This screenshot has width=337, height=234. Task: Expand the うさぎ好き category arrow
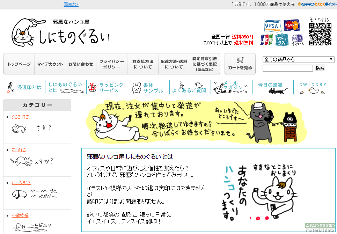click(8, 117)
